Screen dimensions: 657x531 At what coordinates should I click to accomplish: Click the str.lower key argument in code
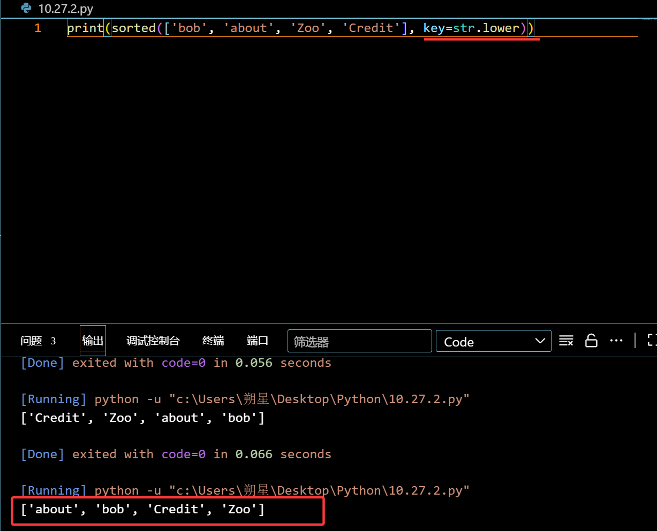486,28
